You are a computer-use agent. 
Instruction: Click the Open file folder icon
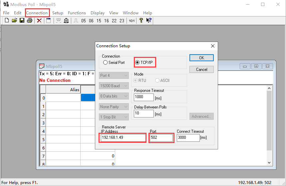pyautogui.click(x=14, y=21)
